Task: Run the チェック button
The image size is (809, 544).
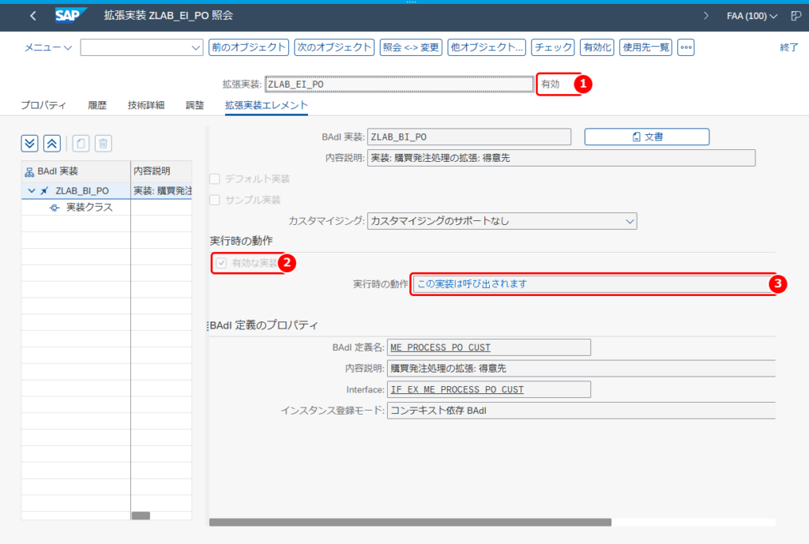Action: pos(553,47)
